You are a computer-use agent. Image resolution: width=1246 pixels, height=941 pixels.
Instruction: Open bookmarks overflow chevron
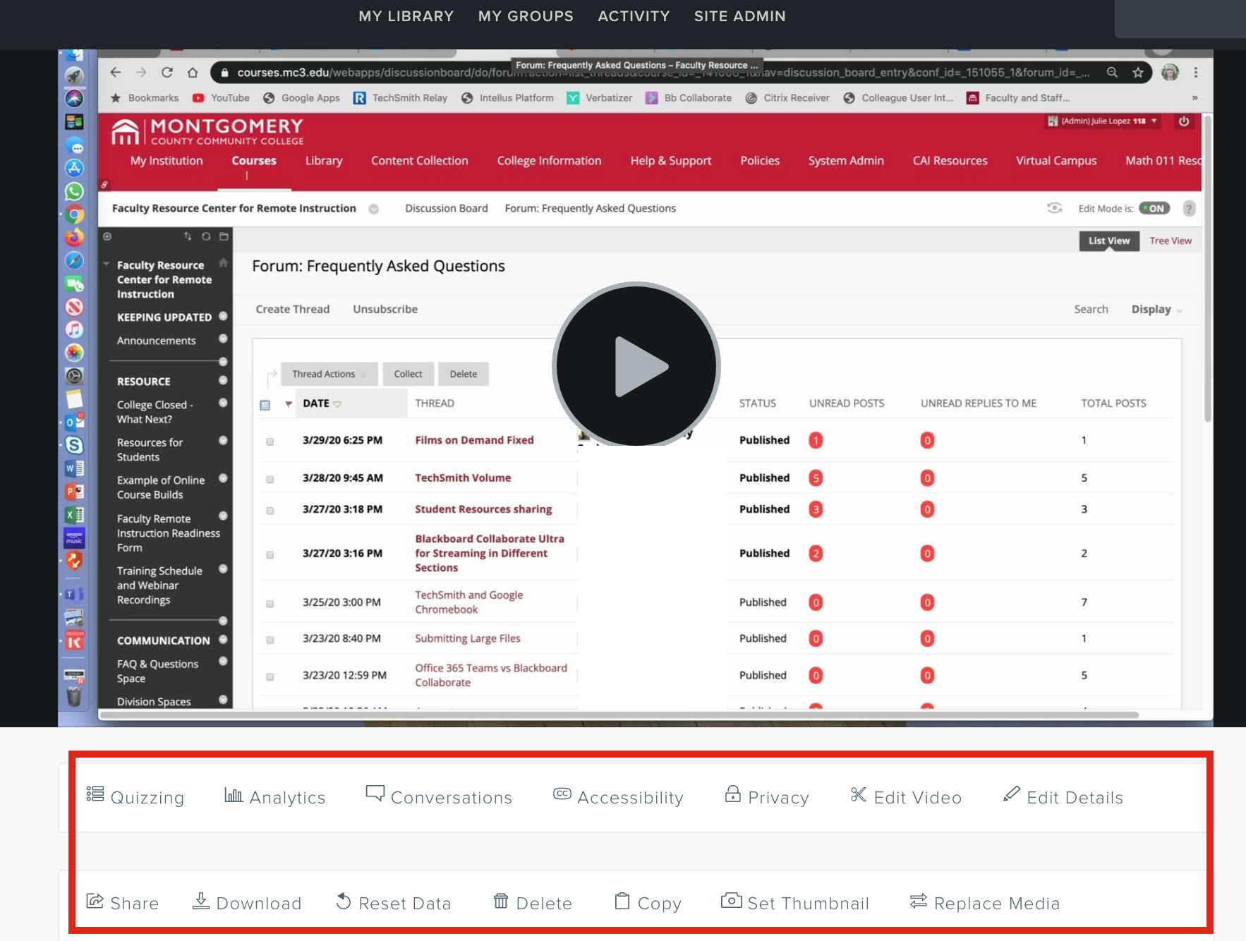pyautogui.click(x=1194, y=98)
